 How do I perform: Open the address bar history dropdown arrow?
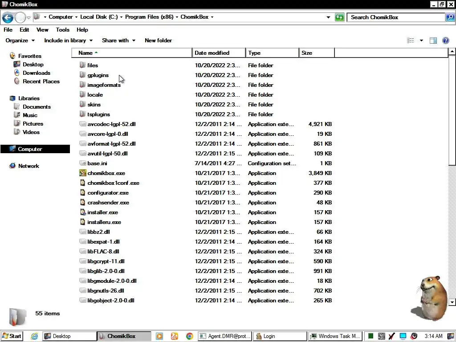[x=328, y=17]
